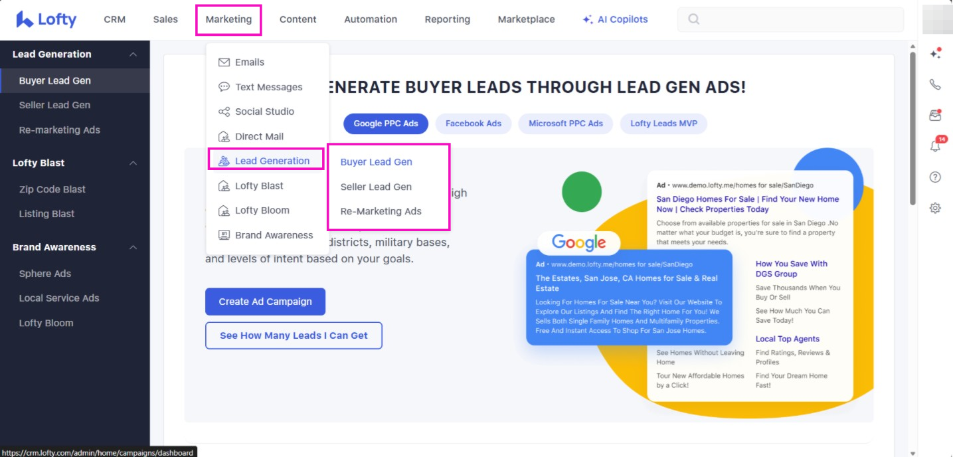The height and width of the screenshot is (457, 953).
Task: Open notifications bell with 14 badge
Action: (935, 146)
